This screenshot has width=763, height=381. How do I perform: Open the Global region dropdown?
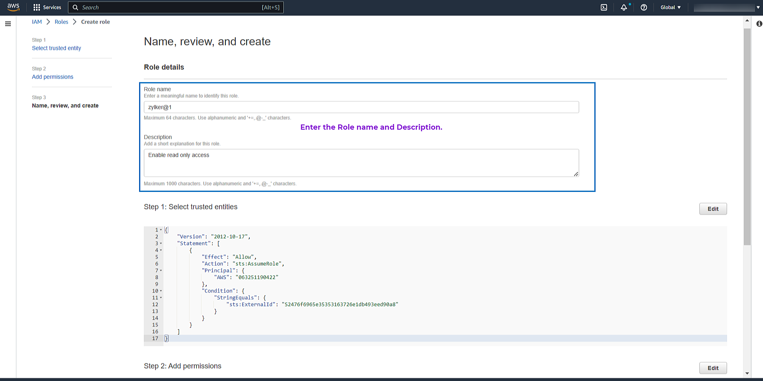[x=670, y=7]
